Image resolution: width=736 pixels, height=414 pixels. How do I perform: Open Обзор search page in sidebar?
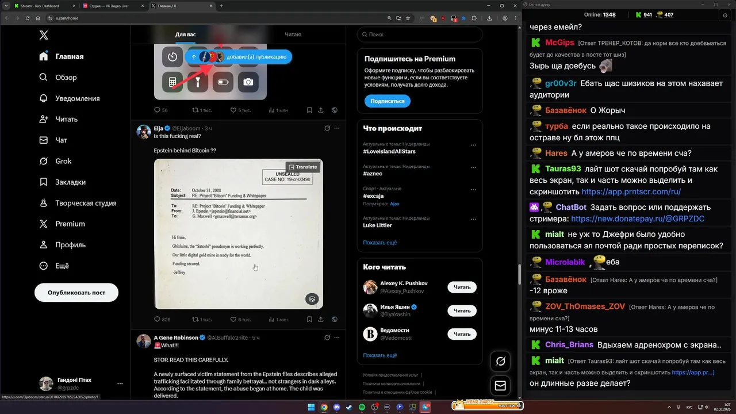click(57, 77)
